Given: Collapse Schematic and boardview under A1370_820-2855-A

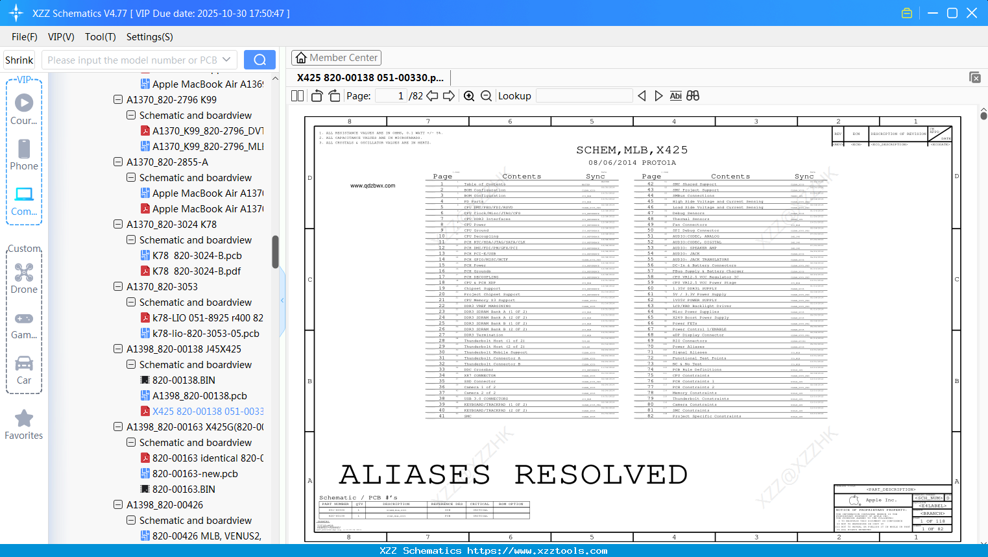Looking at the screenshot, I should [x=131, y=178].
